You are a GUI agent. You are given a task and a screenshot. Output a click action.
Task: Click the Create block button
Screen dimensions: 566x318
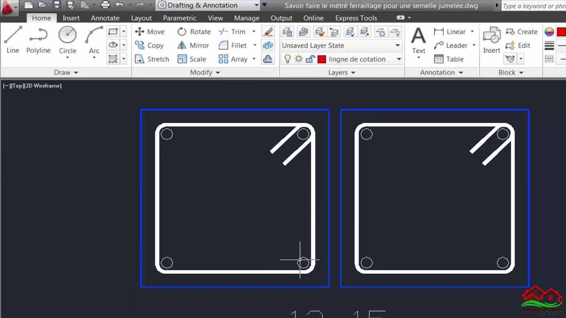click(522, 32)
